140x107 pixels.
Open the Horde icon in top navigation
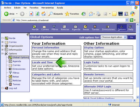click(35, 28)
